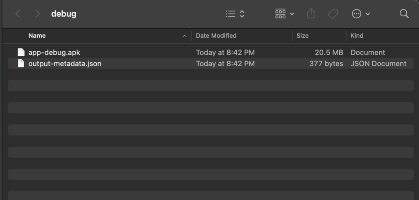Sort files by Size column
The height and width of the screenshot is (200, 419).
pyautogui.click(x=302, y=36)
